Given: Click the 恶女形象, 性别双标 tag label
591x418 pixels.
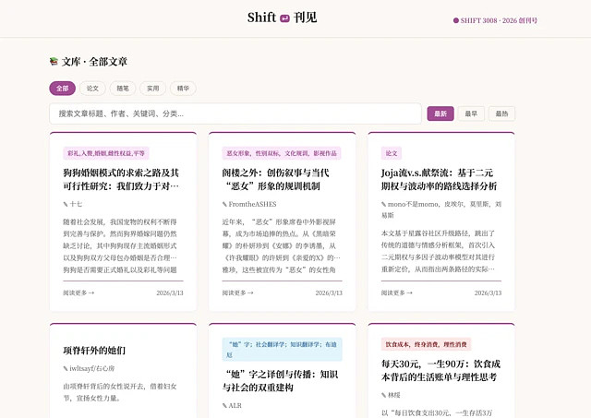Looking at the screenshot, I should [x=282, y=153].
